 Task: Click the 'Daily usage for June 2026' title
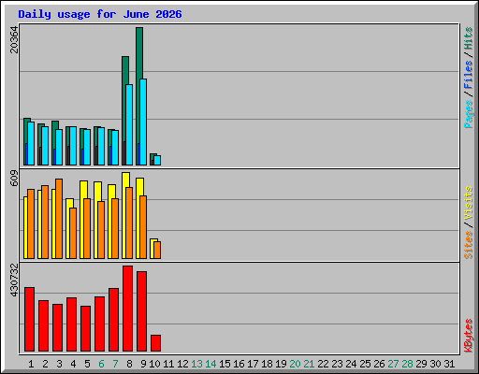coord(100,14)
